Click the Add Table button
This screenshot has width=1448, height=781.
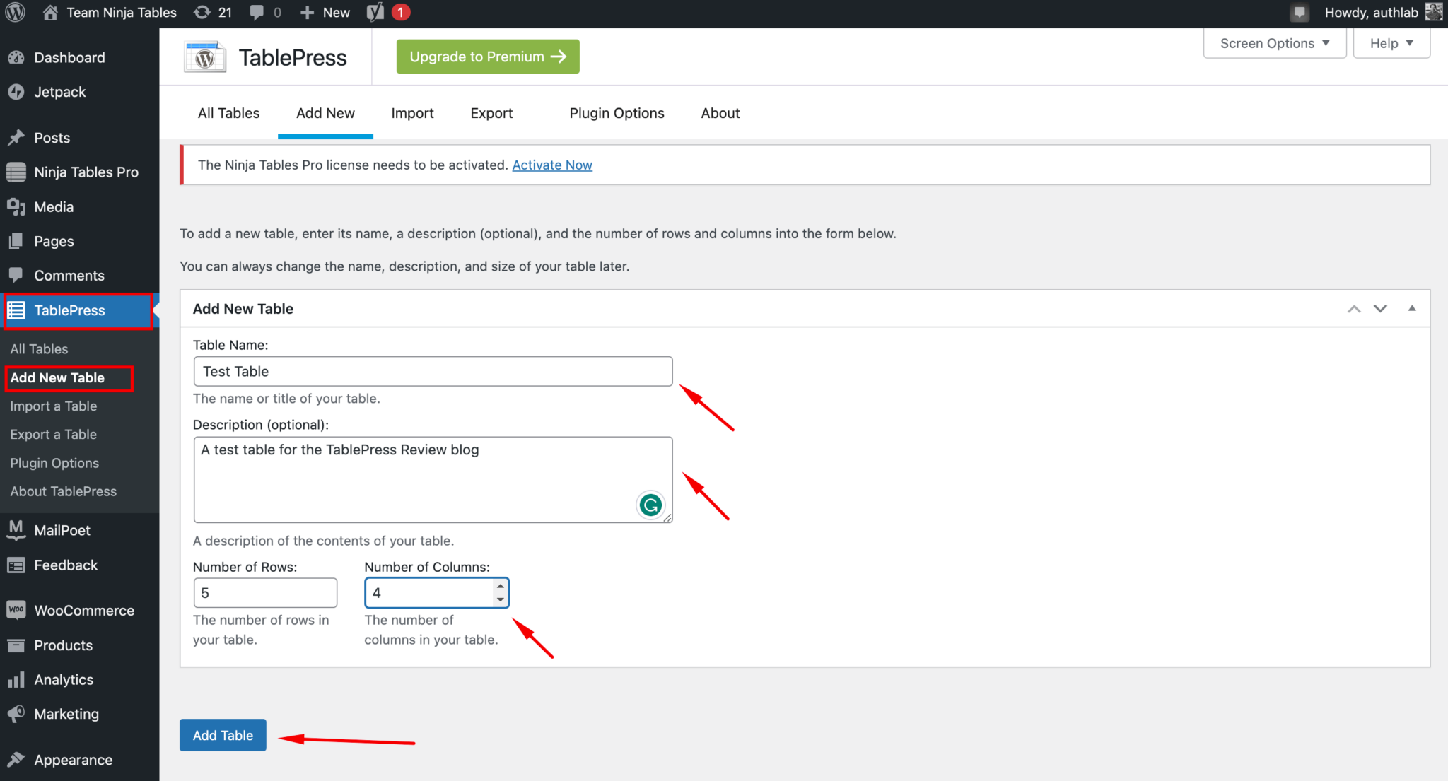(x=223, y=735)
